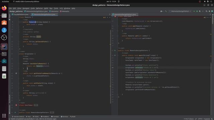The image size is (214, 120).
Task: Show Applications grid in the dock
Action: coord(4,116)
